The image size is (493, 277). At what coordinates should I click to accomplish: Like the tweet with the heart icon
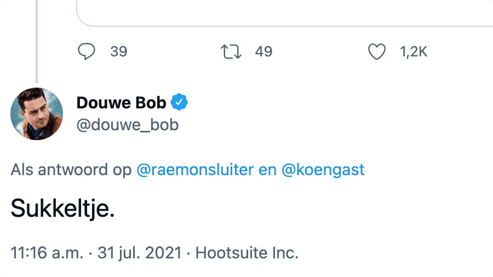376,52
